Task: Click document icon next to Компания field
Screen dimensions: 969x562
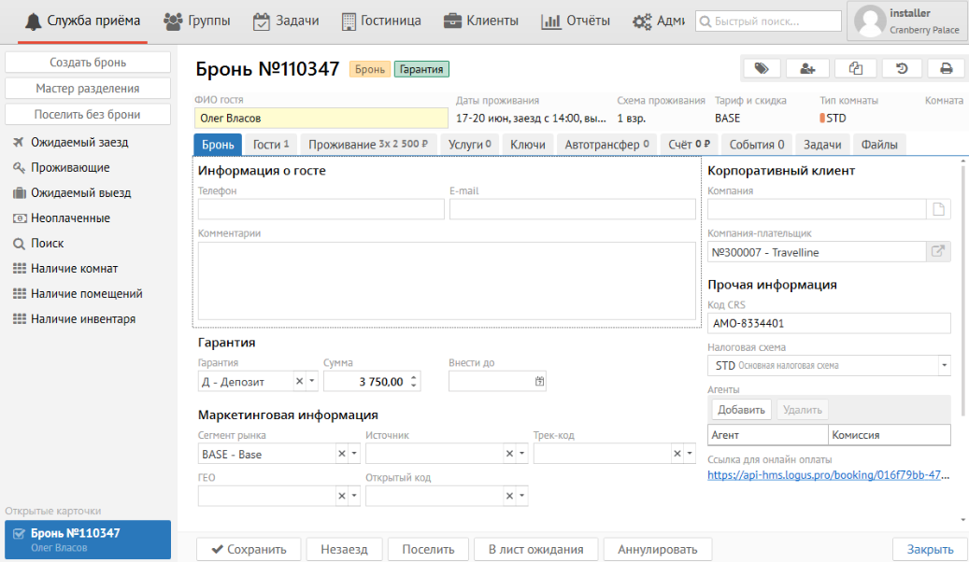Action: (x=938, y=209)
